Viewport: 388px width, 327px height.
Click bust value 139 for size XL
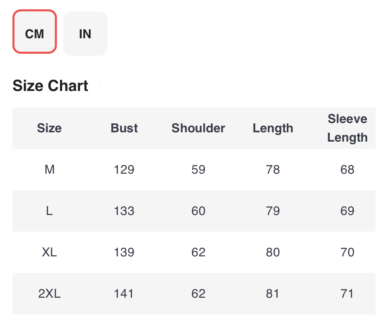coord(124,252)
